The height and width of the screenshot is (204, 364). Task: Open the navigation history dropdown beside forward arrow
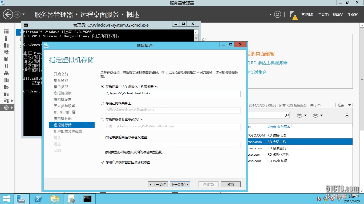tap(23, 14)
